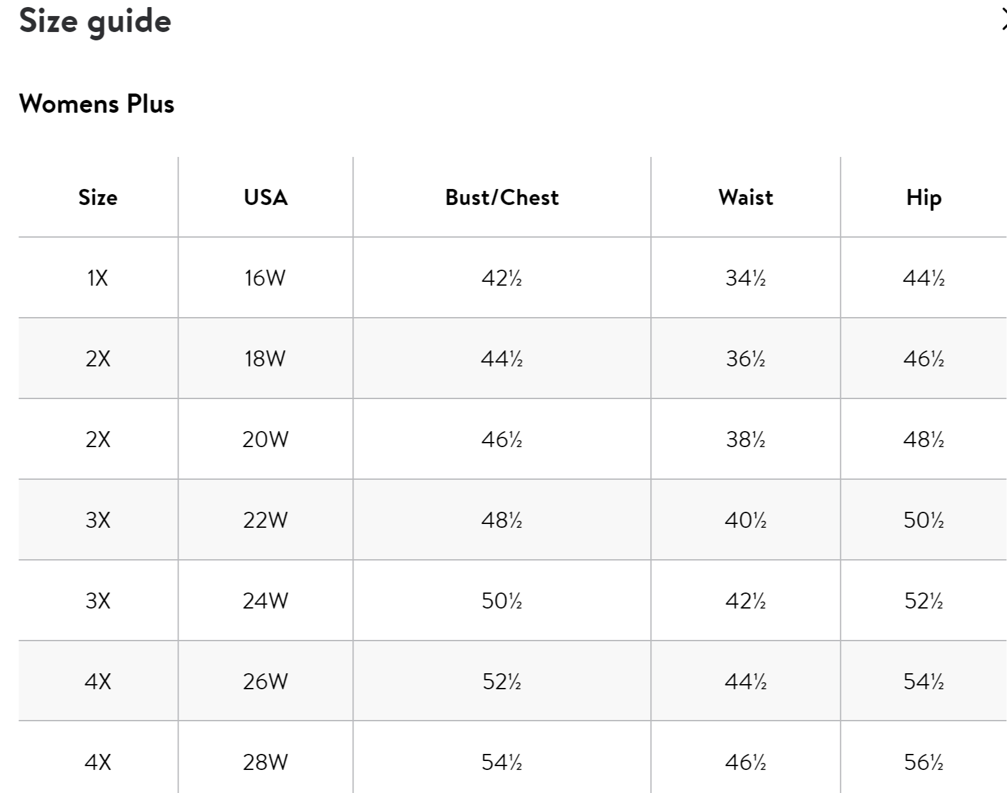Screen dimensions: 1007x793
Task: Select the 22W USA size cell
Action: pyautogui.click(x=265, y=520)
